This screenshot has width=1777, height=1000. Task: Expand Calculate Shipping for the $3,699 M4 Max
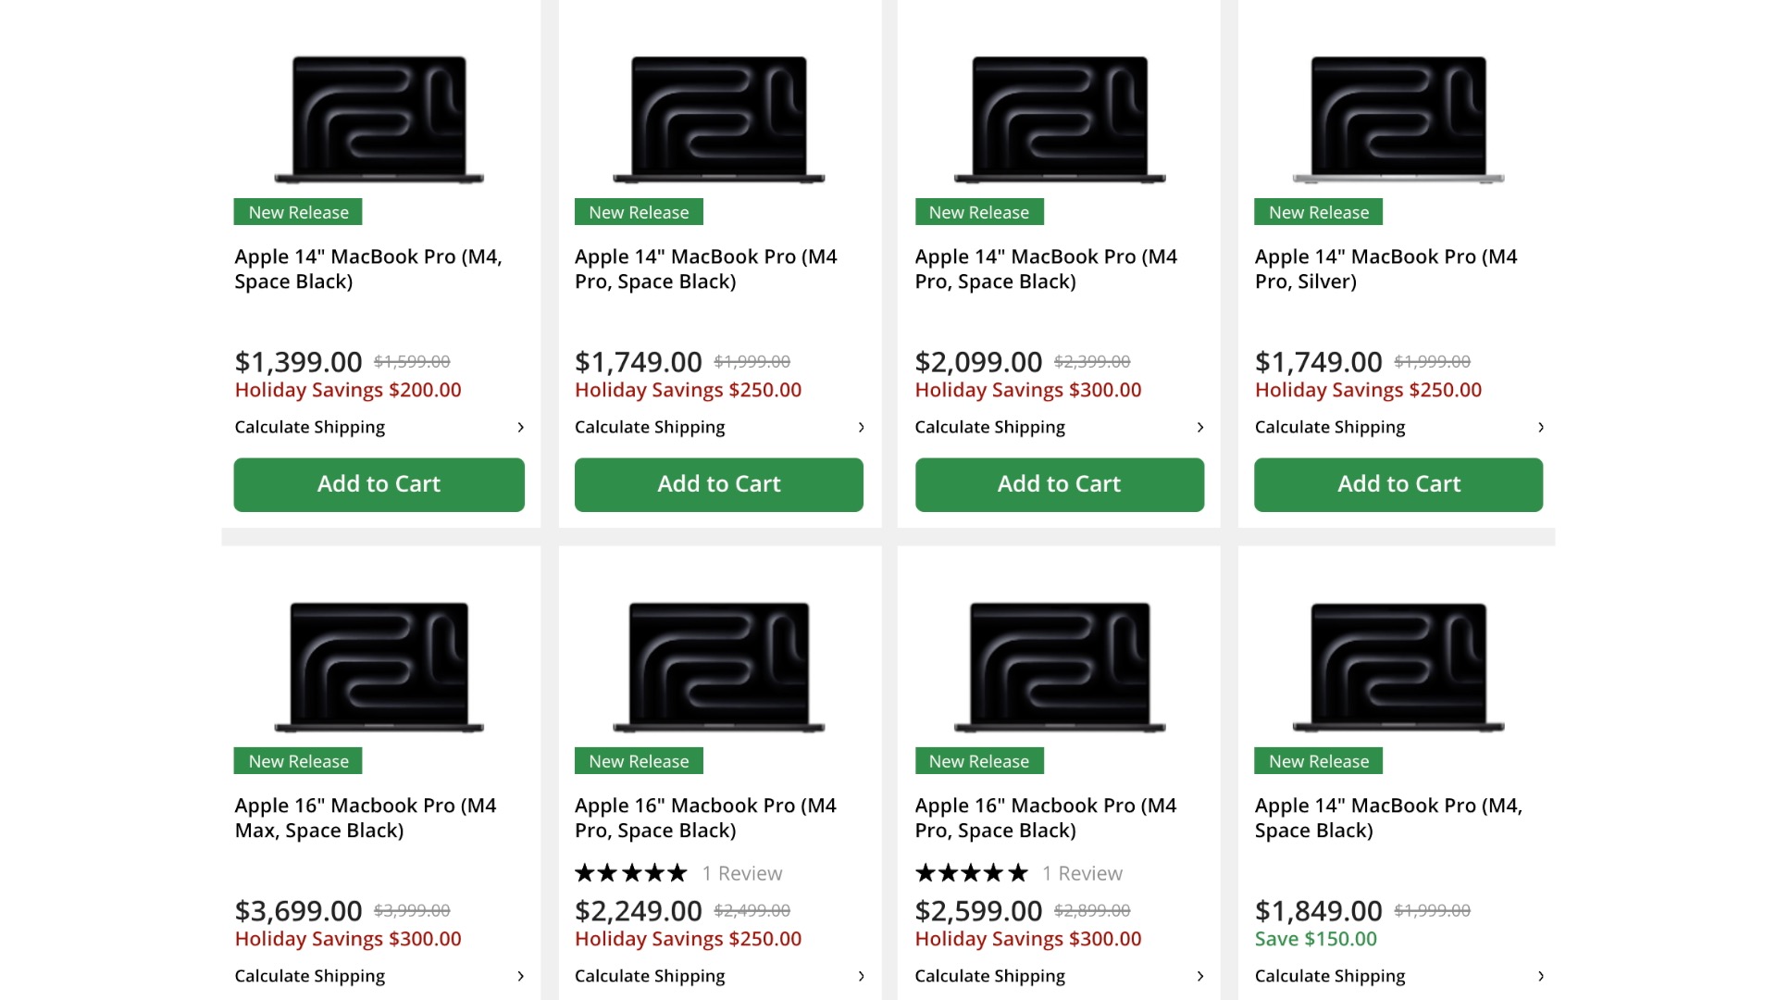click(309, 975)
